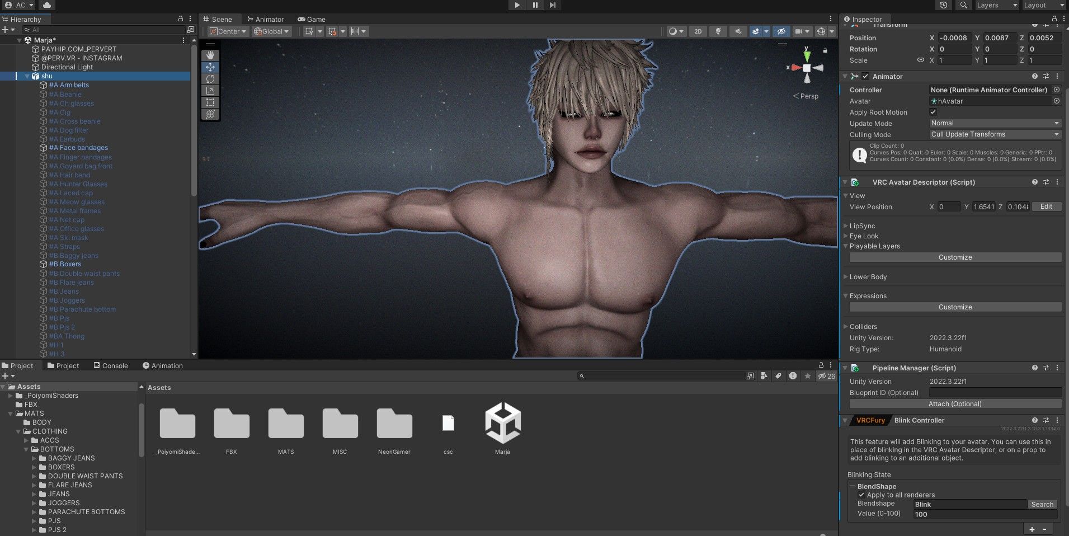Toggle constrained proportions link for Scale
The image size is (1069, 536).
pos(920,60)
